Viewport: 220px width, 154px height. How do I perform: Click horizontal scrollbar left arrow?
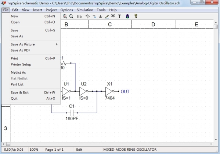(4, 144)
